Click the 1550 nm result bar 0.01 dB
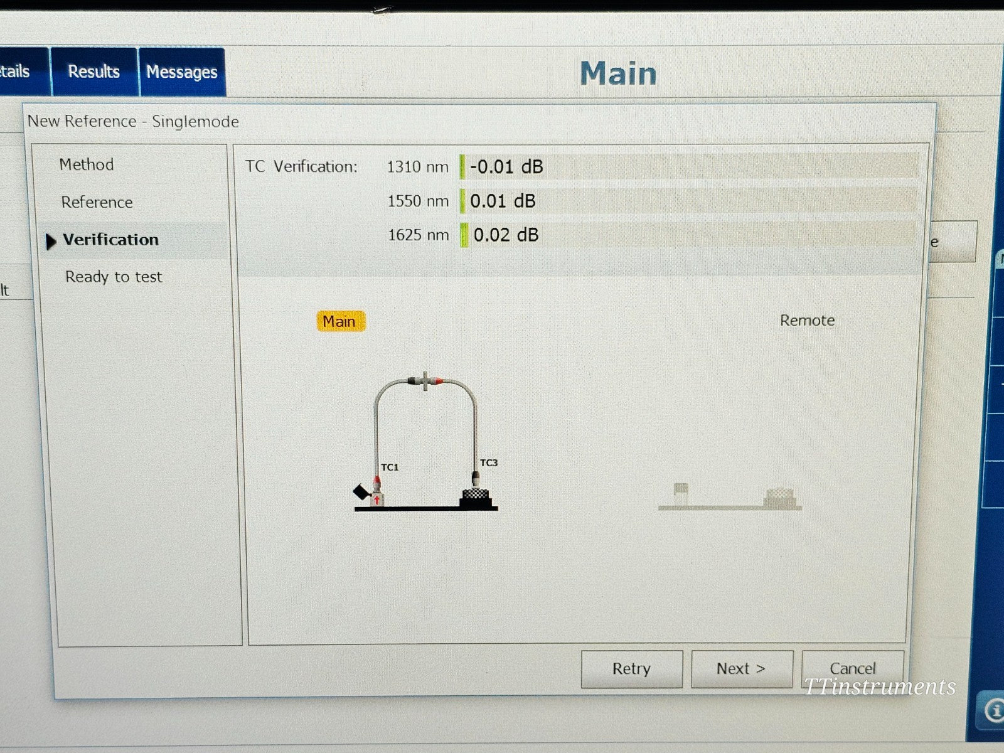 689,201
